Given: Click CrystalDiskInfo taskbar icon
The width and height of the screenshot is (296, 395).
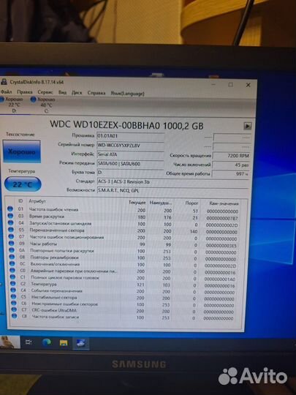Looking at the screenshot, I should coord(81,343).
